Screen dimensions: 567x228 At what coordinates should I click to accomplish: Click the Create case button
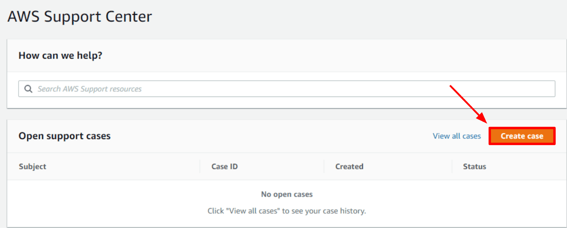(522, 136)
